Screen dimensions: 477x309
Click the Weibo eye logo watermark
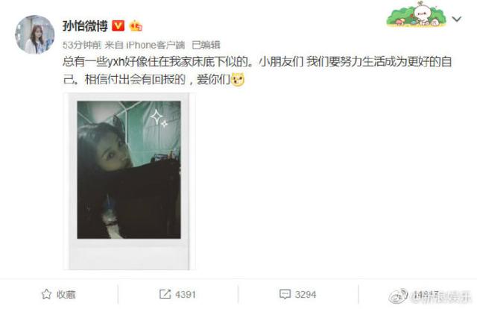click(x=399, y=296)
